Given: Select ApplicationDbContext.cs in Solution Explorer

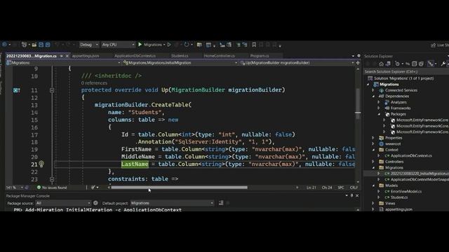Looking at the screenshot, I should (411, 155).
